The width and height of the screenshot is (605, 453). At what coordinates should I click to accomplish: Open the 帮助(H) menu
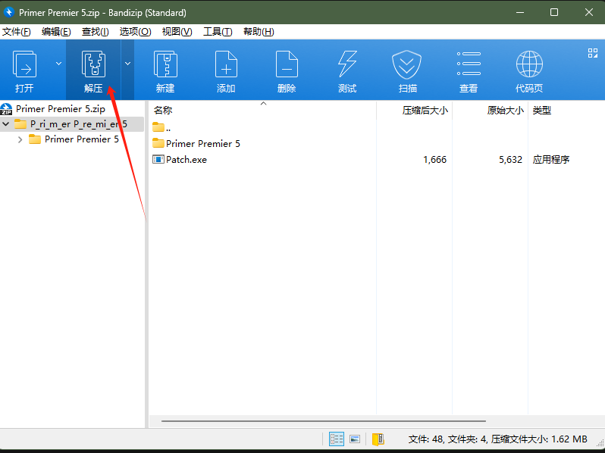point(259,32)
